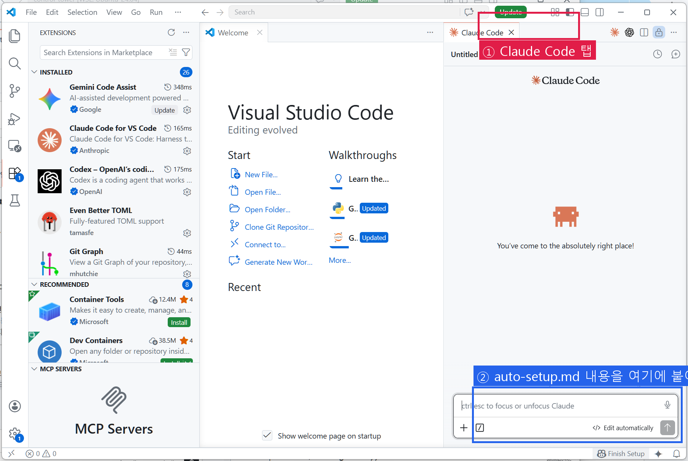Toggle the bottom panel visibility
The image size is (688, 461).
tap(585, 12)
